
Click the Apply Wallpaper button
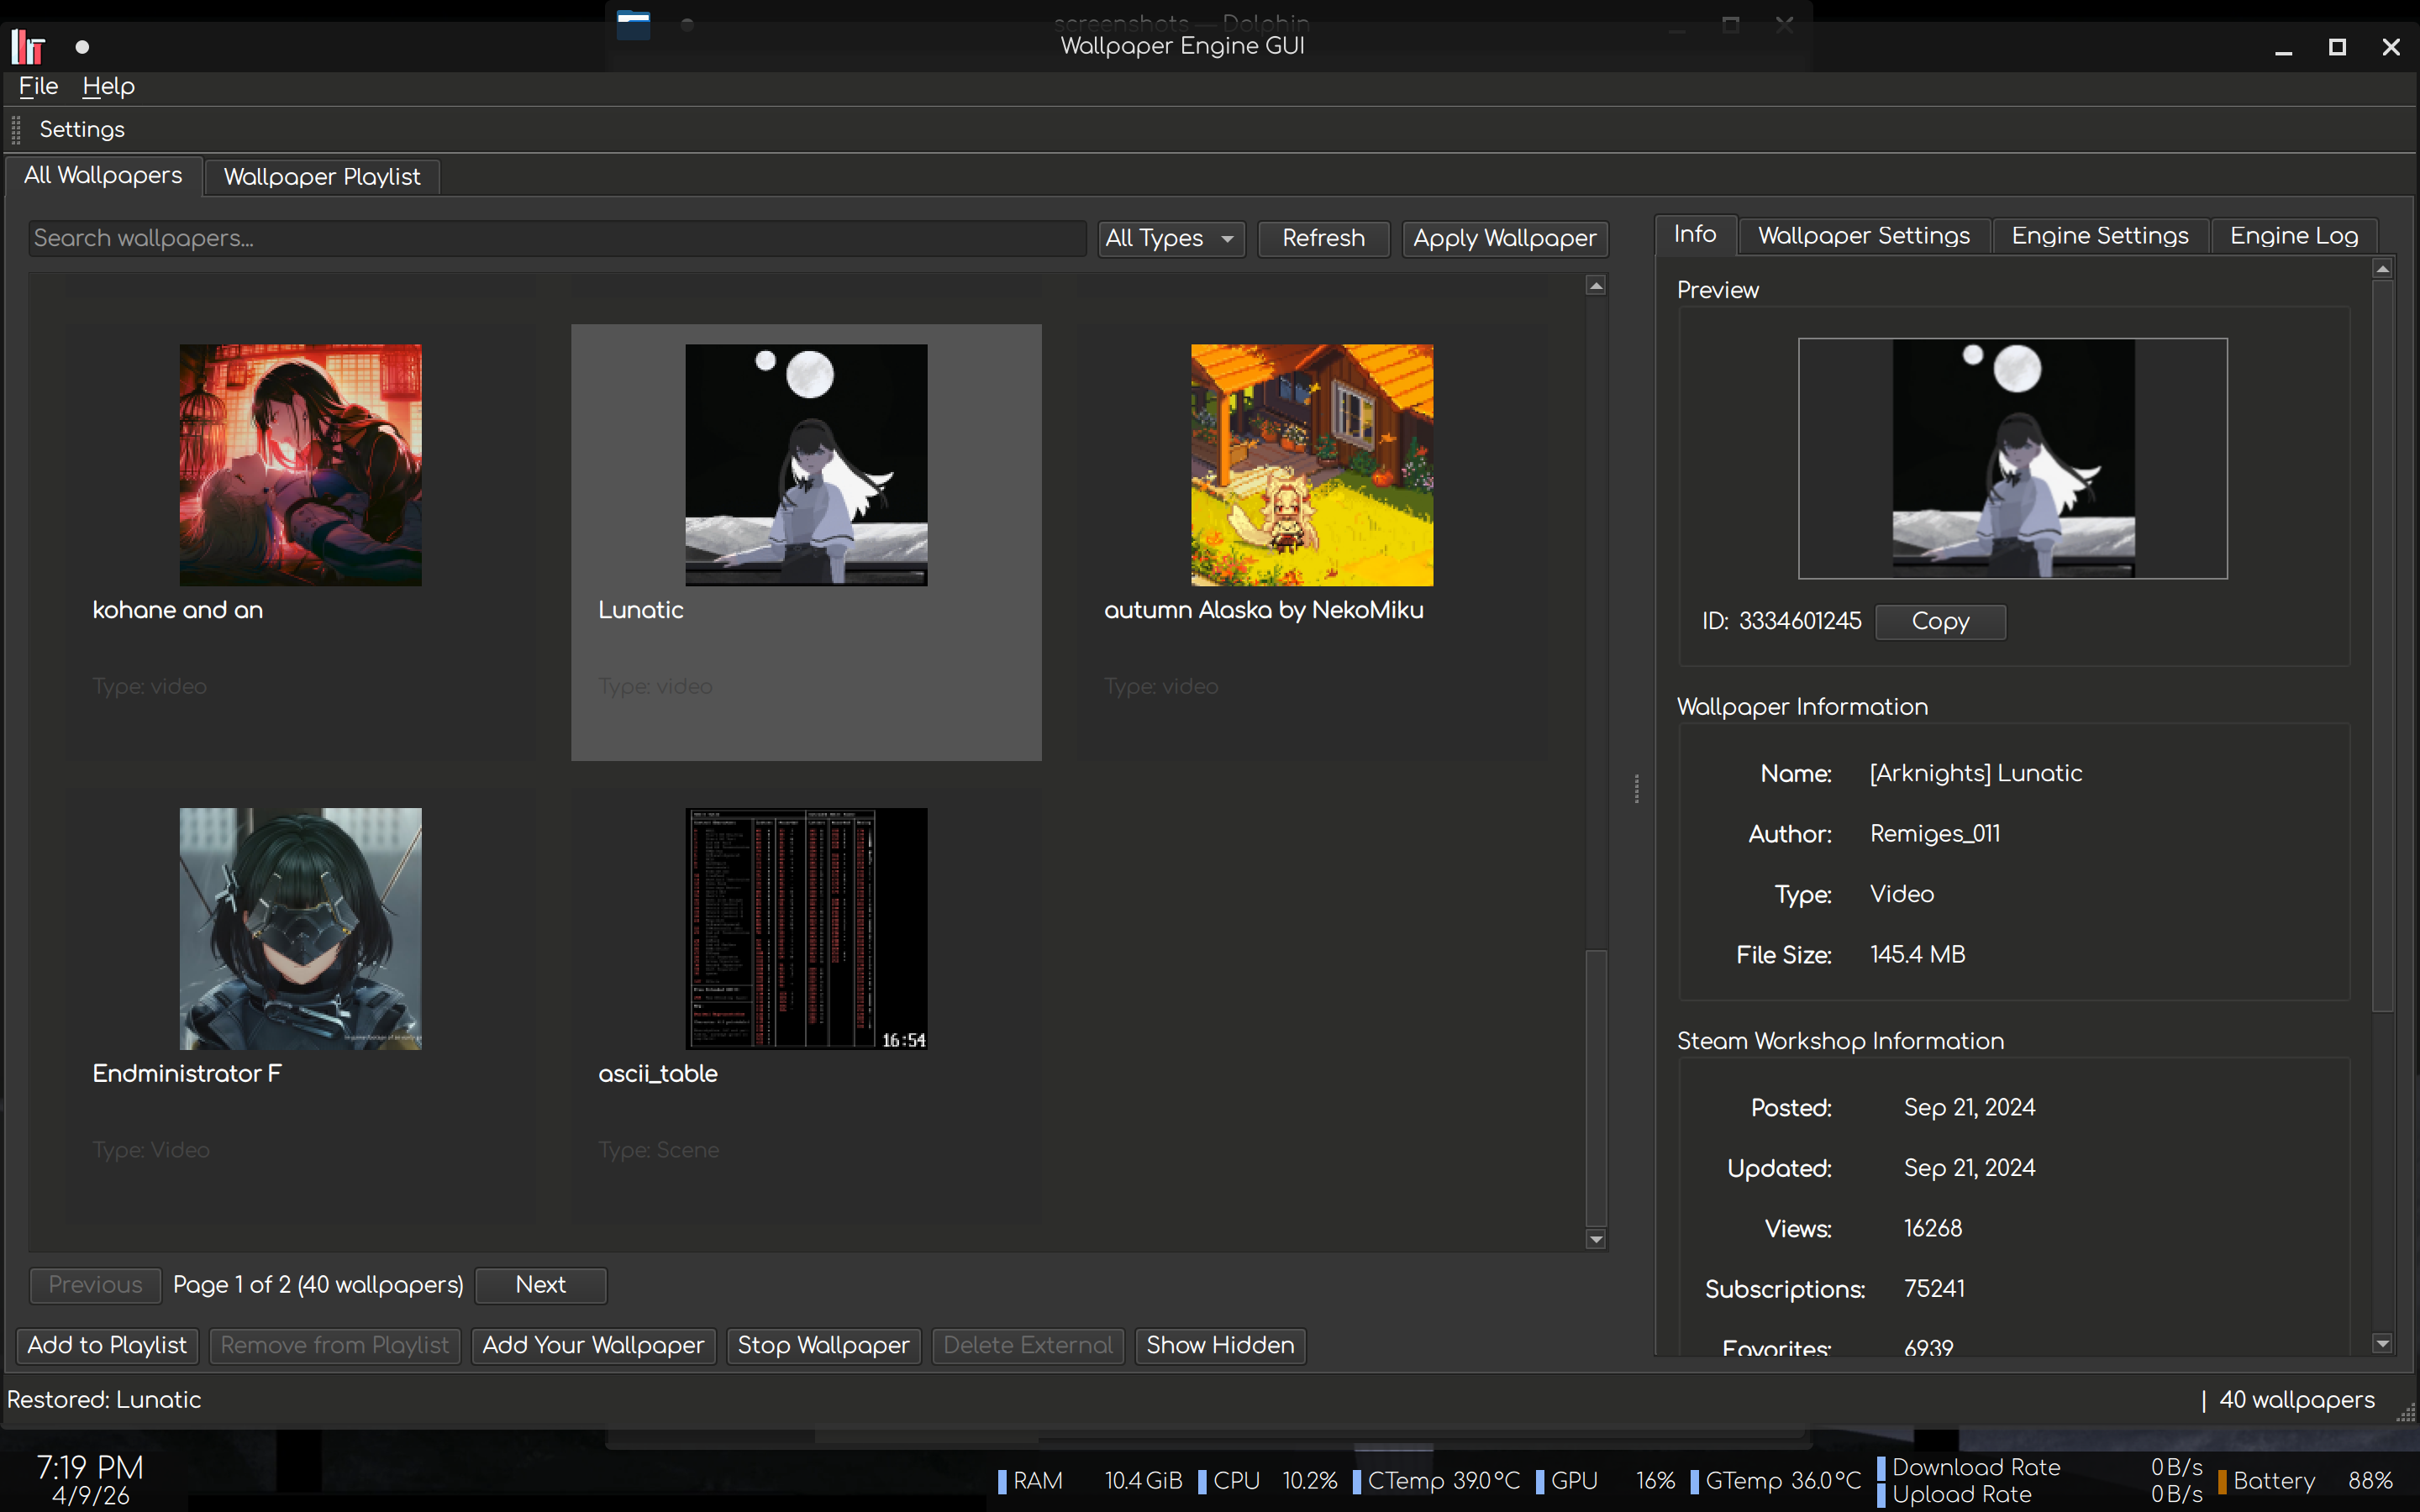pyautogui.click(x=1504, y=238)
